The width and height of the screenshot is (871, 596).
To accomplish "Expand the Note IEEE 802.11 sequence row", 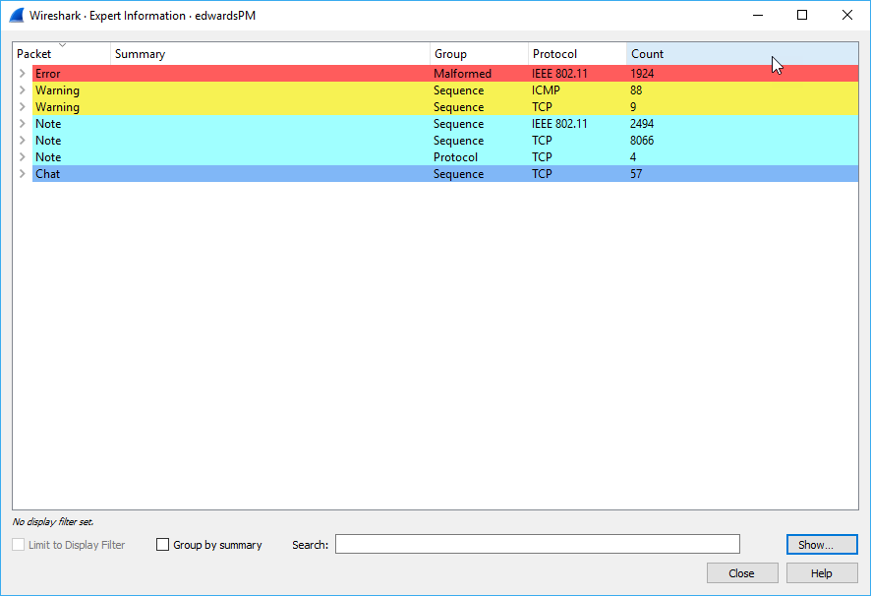I will pyautogui.click(x=22, y=124).
